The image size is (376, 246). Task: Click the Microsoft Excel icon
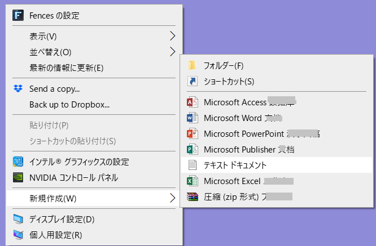tap(193, 181)
